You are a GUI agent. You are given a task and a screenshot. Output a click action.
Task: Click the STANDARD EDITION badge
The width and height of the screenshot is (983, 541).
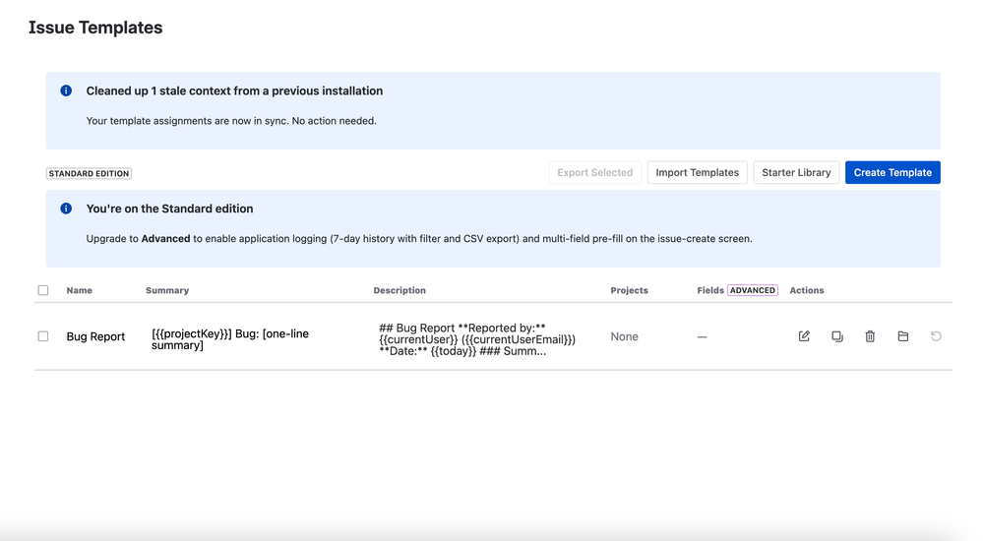[x=89, y=174]
